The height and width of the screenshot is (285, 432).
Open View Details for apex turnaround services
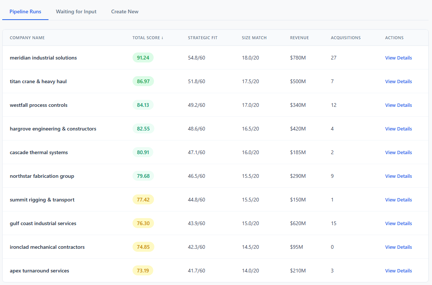point(398,271)
